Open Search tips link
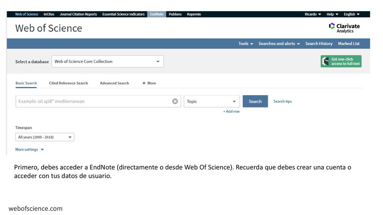Viewport: 383px width, 215px height. coord(282,102)
